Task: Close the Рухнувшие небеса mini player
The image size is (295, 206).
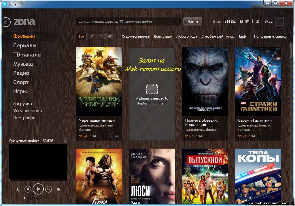Action: click(65, 141)
